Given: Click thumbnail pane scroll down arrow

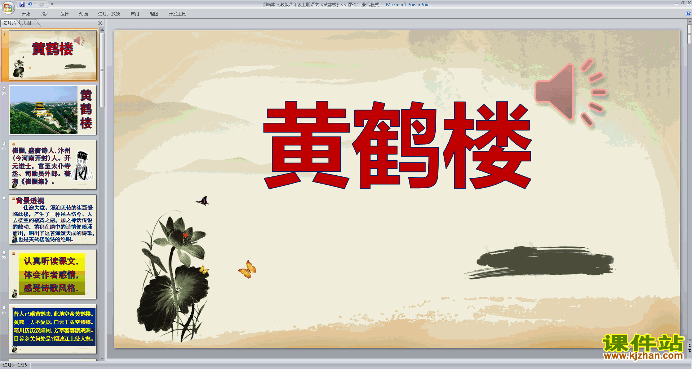Looking at the screenshot, I should 102,359.
